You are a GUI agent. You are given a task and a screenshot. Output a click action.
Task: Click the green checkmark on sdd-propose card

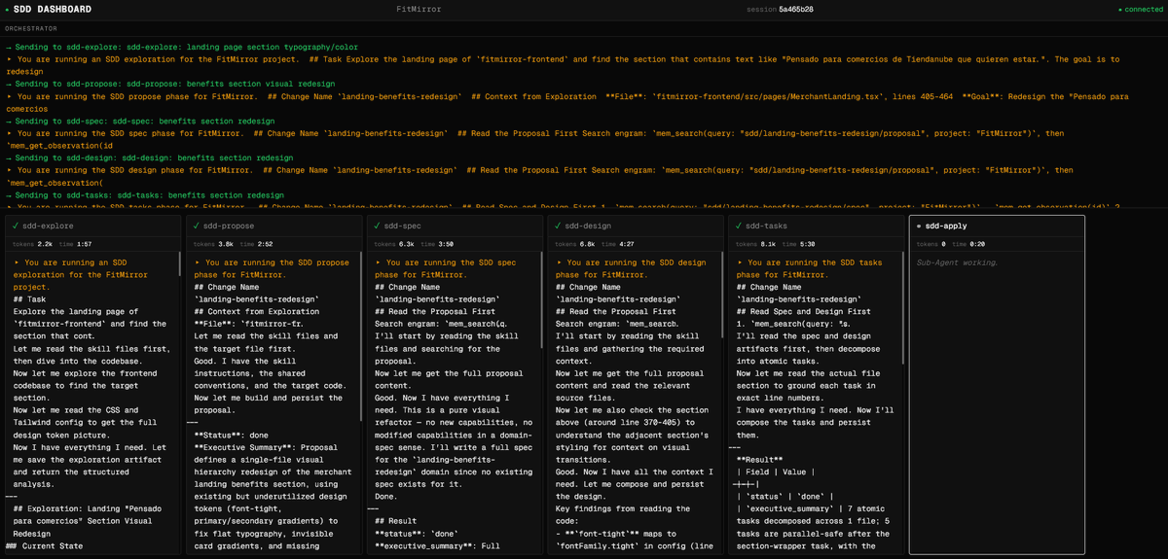point(198,226)
